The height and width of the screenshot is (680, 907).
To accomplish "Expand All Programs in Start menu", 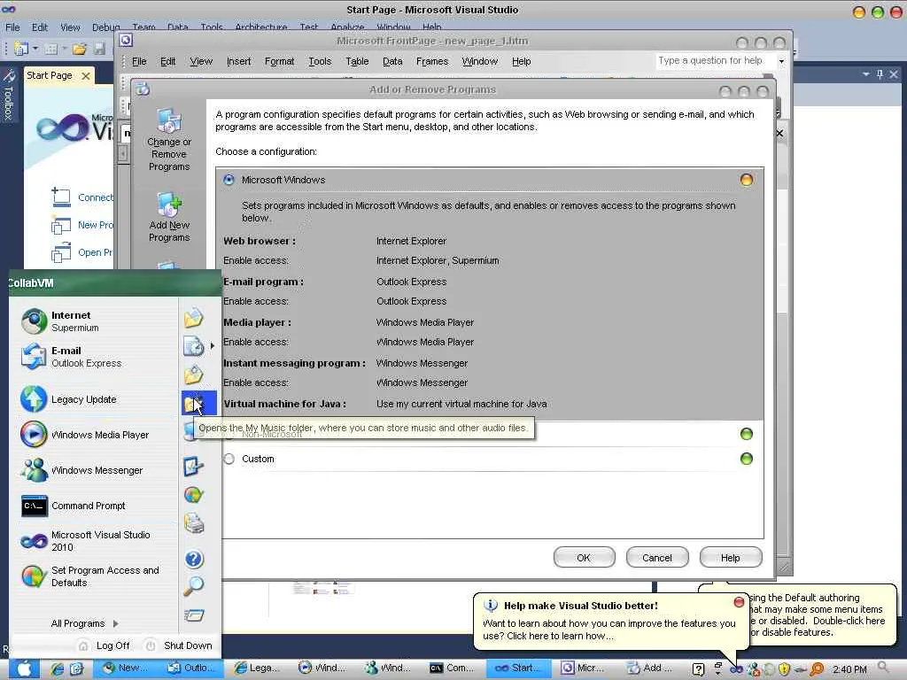I will point(84,624).
